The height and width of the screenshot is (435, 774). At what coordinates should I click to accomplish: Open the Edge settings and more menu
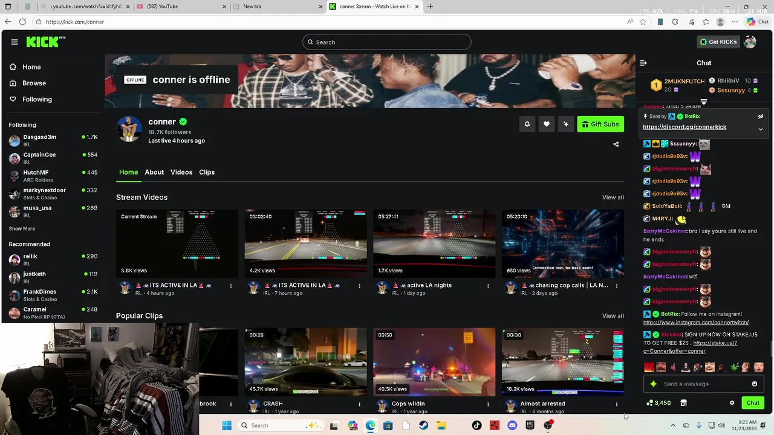click(735, 22)
